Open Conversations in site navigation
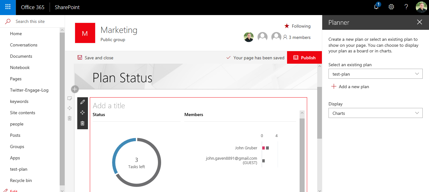 tap(24, 45)
